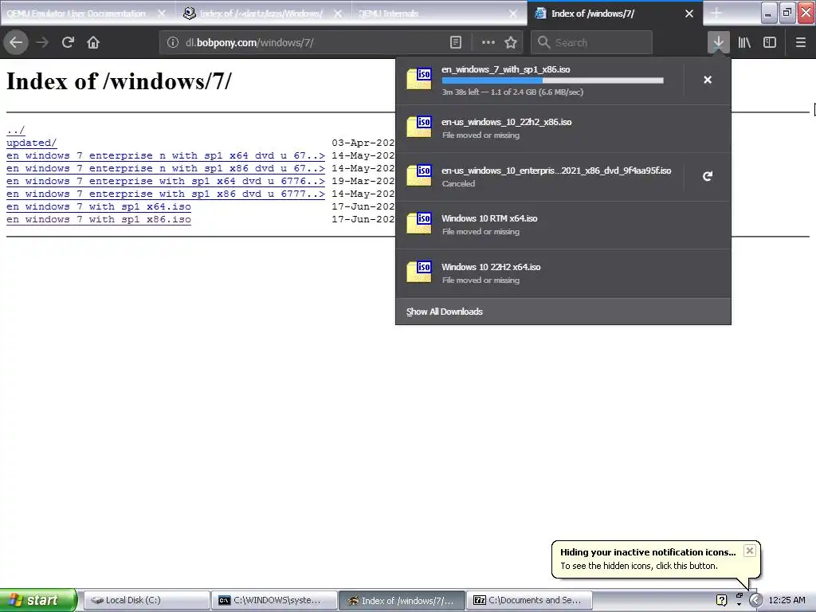Close the hidden icons notification balloon
The width and height of the screenshot is (816, 612).
click(749, 551)
